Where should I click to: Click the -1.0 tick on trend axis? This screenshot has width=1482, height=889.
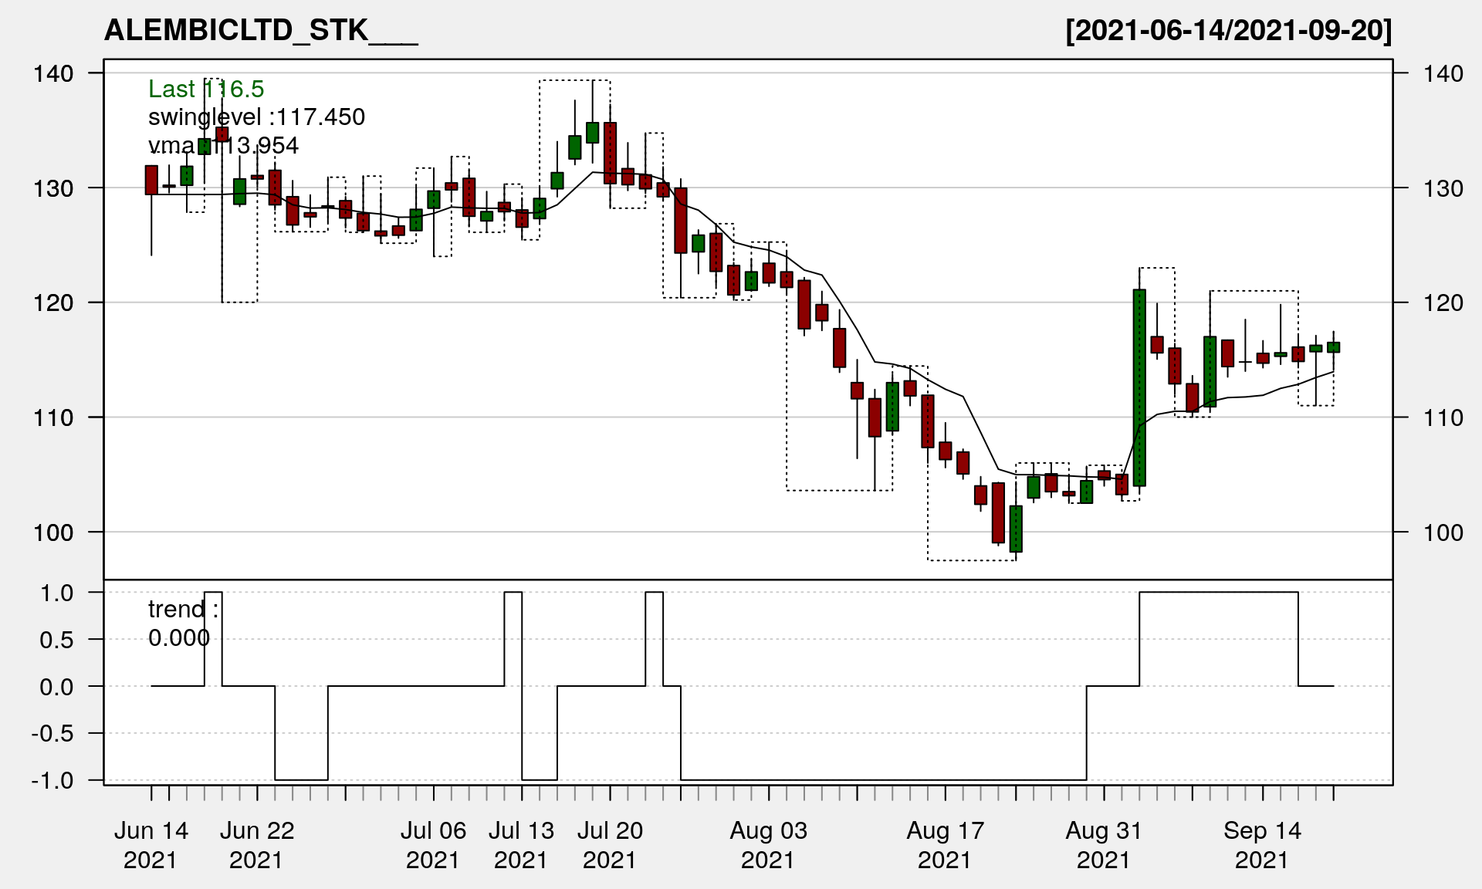[52, 780]
